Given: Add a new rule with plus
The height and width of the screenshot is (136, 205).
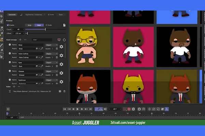Looking at the screenshot, I should [14, 87].
